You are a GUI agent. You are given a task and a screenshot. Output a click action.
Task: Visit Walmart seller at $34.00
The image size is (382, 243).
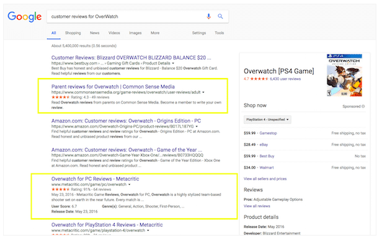click(267, 167)
